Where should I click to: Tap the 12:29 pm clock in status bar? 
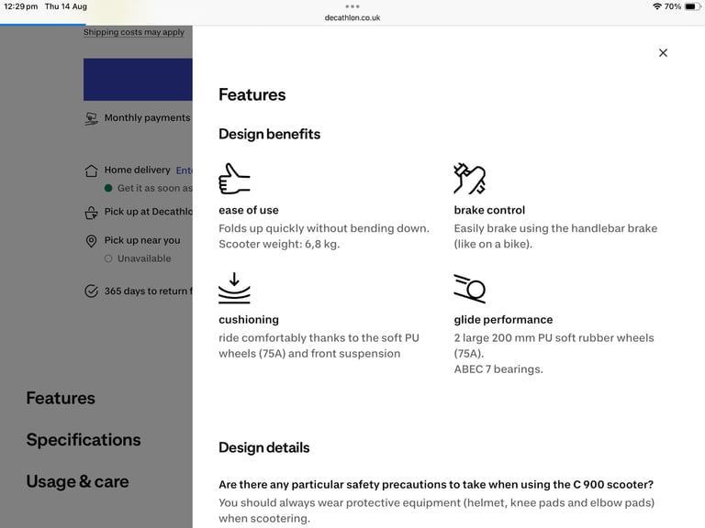point(21,6)
